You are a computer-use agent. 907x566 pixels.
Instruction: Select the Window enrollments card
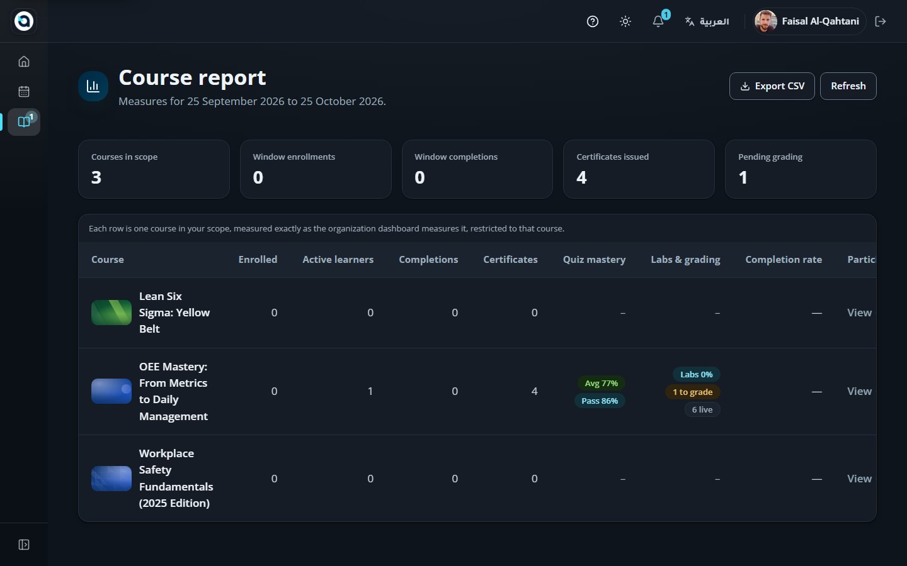(316, 169)
